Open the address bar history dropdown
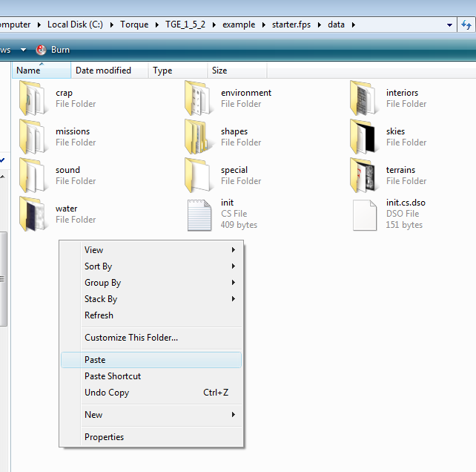This screenshot has height=472, width=476. tap(449, 25)
